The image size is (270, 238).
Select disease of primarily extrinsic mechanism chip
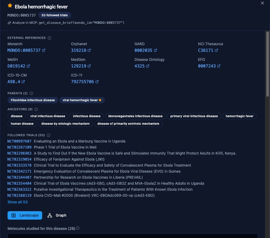[128, 124]
